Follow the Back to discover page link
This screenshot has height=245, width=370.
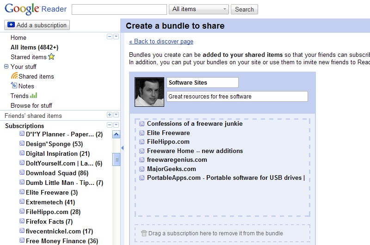click(x=161, y=41)
